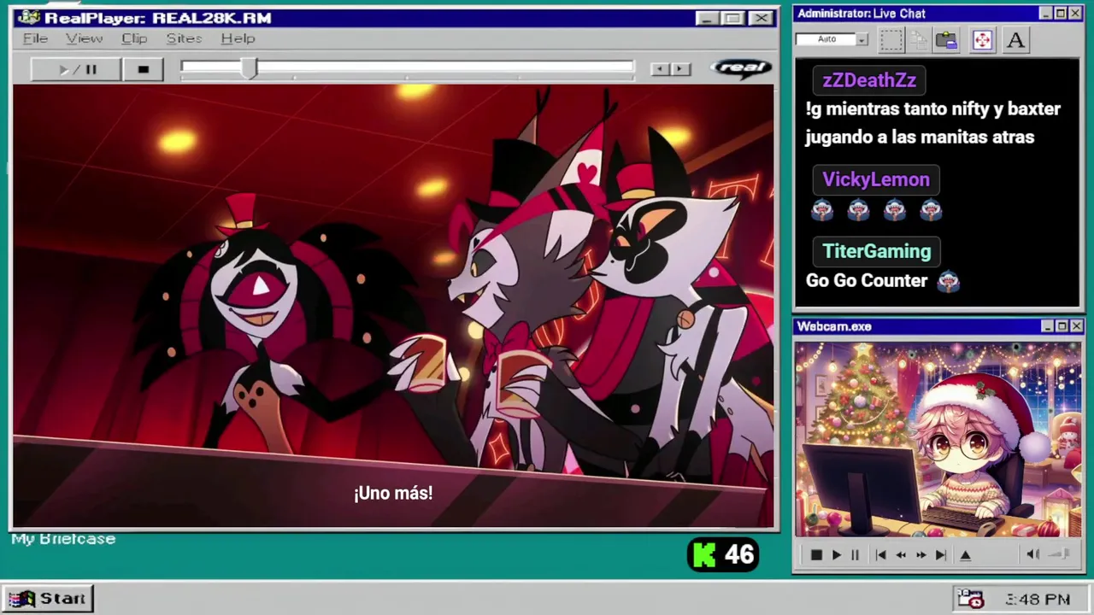The width and height of the screenshot is (1094, 615).
Task: Click username zZDeathZz in chat
Action: tap(869, 80)
